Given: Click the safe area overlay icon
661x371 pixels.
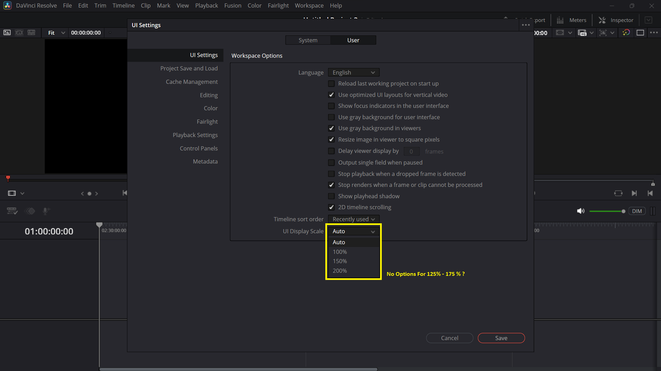Looking at the screenshot, I should click(560, 32).
